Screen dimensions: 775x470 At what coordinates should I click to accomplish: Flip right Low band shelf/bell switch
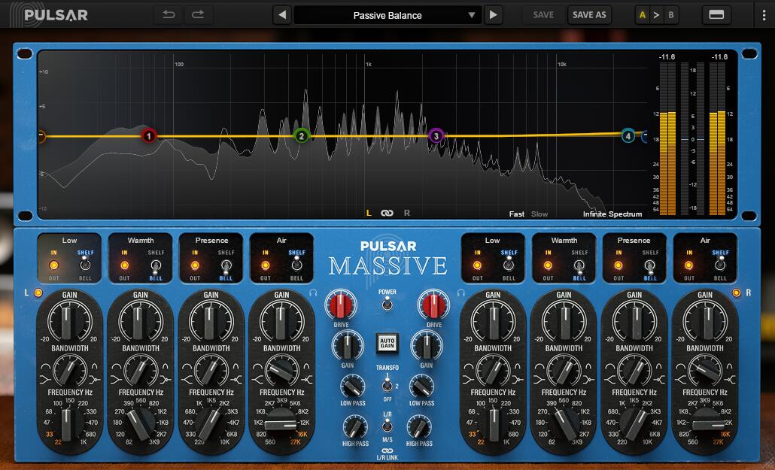[509, 265]
